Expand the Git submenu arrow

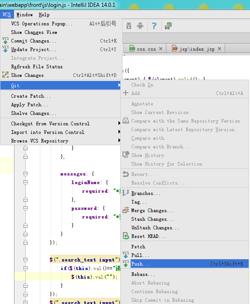coord(119,85)
